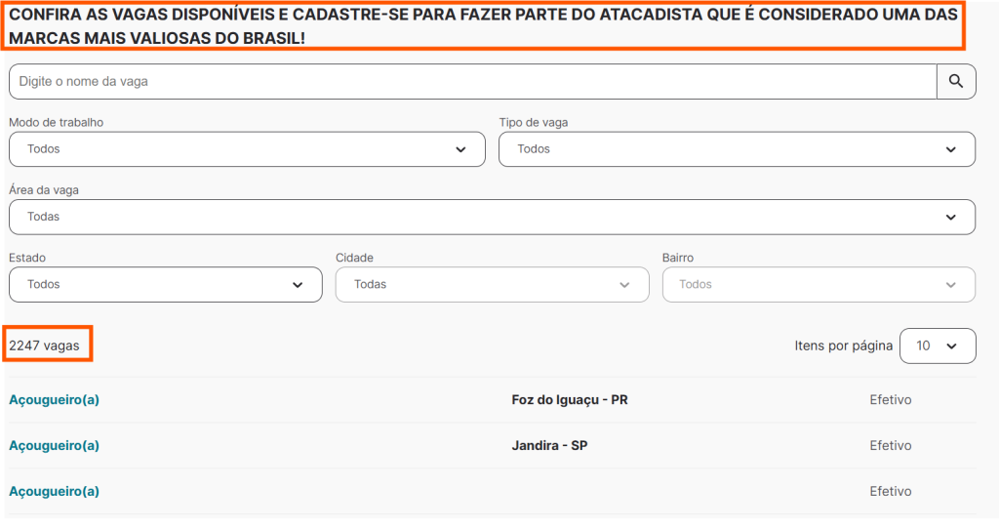Open the Modo de trabalho dropdown
This screenshot has height=528, width=999.
pos(247,149)
